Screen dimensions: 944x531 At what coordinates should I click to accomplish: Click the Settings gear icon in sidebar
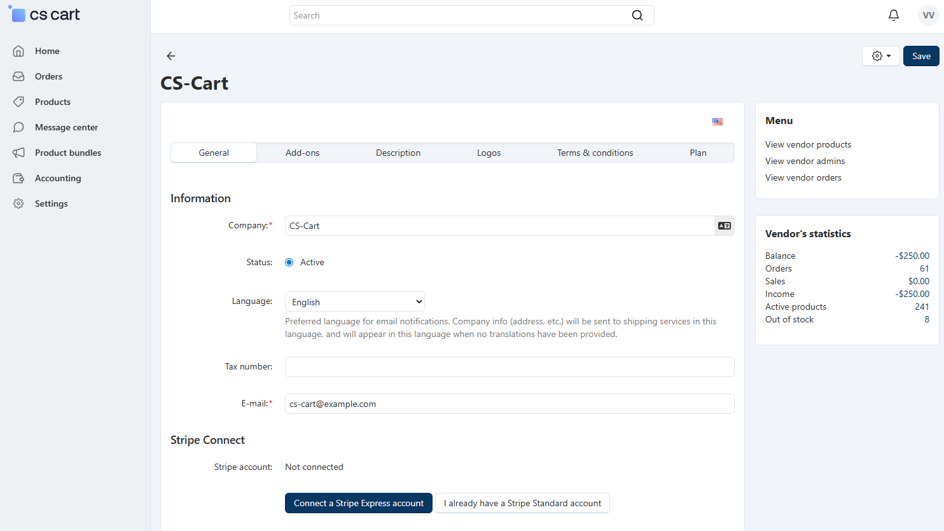click(18, 203)
